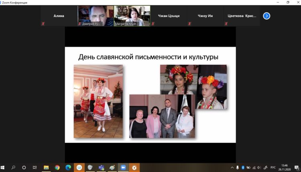Switch to Zoom app on taskbar
301x172 pixels.
tap(123, 168)
